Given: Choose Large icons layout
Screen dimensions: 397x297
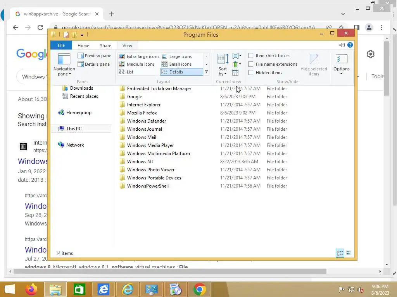Looking at the screenshot, I should (177, 56).
